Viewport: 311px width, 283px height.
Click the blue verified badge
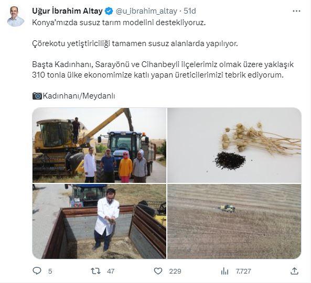point(109,11)
